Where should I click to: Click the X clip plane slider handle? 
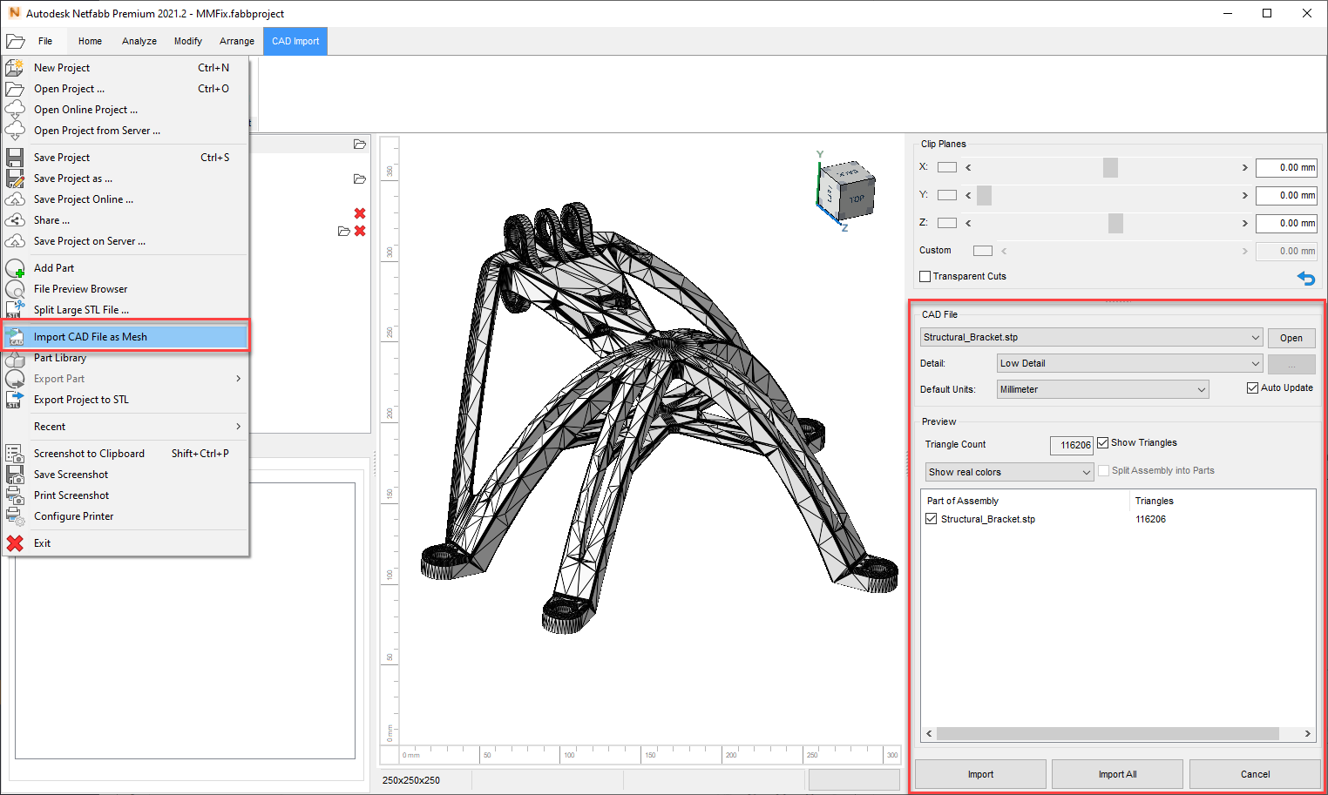pyautogui.click(x=1110, y=167)
